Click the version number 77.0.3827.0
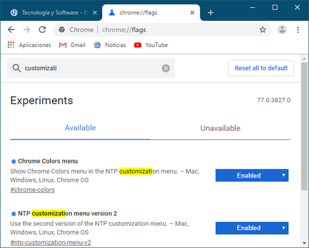The image size is (309, 248). (273, 101)
